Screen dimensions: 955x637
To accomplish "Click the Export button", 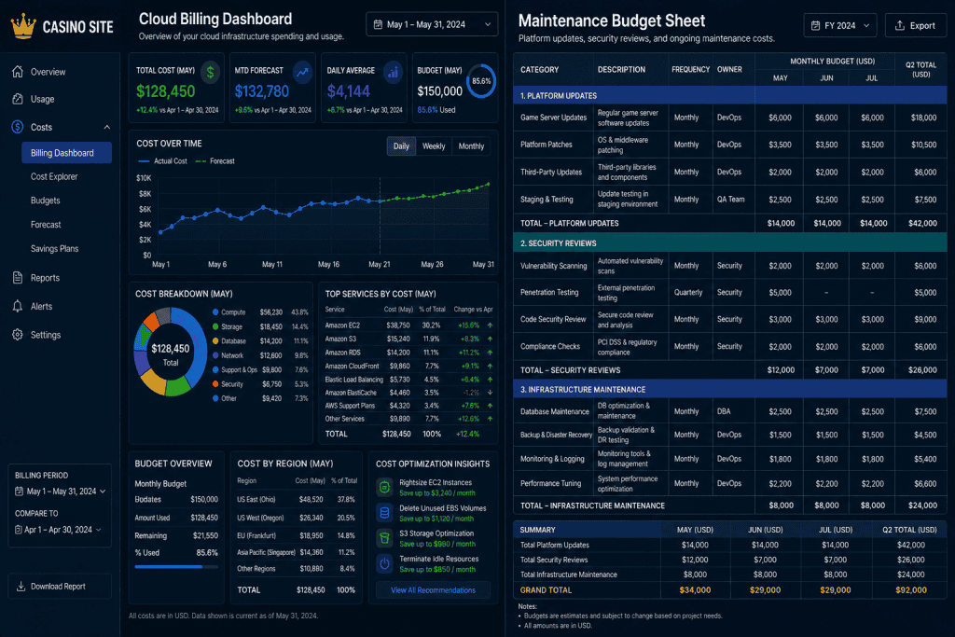I will coord(916,25).
